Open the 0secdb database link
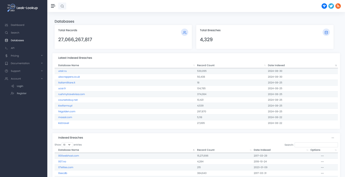The image size is (345, 177). 63,173
